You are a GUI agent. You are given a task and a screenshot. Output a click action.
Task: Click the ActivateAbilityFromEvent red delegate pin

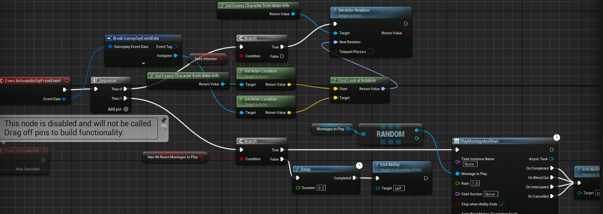tap(66, 81)
